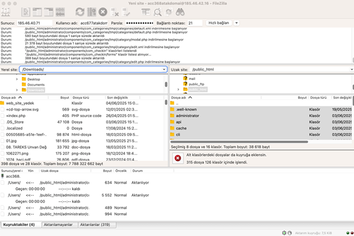Image resolution: width=354 pixels, height=236 pixels.
Task: Select the api folder in remote list
Action: click(x=261, y=122)
